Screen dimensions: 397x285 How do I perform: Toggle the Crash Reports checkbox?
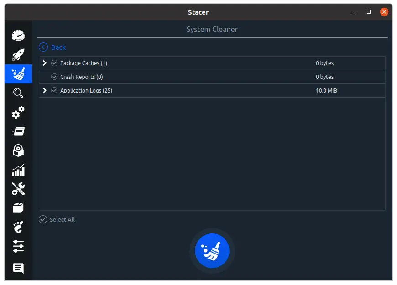pyautogui.click(x=54, y=77)
